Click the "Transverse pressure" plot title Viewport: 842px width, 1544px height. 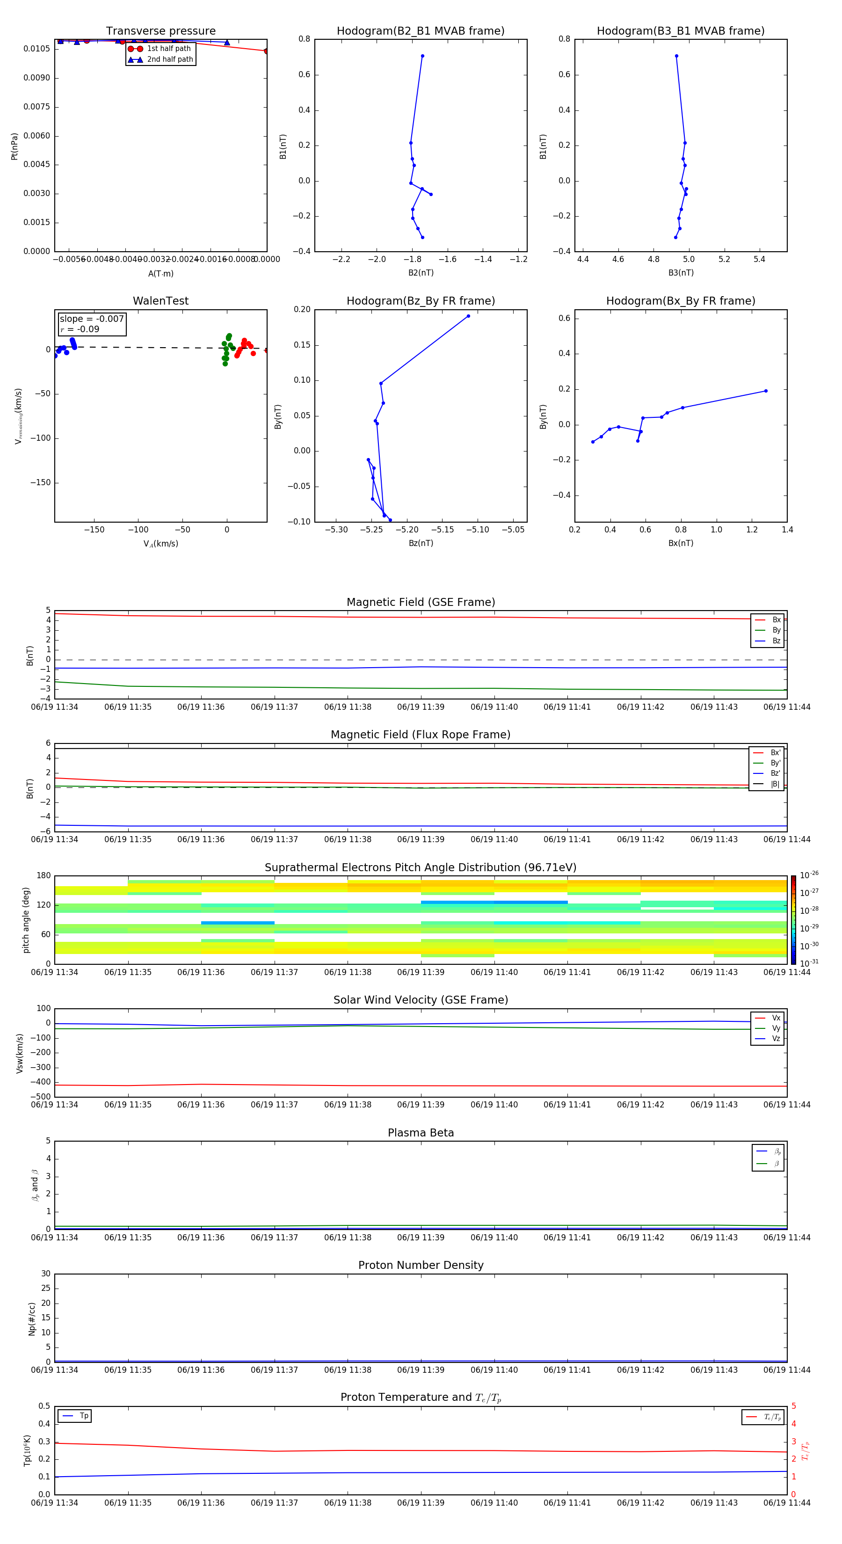(x=160, y=31)
